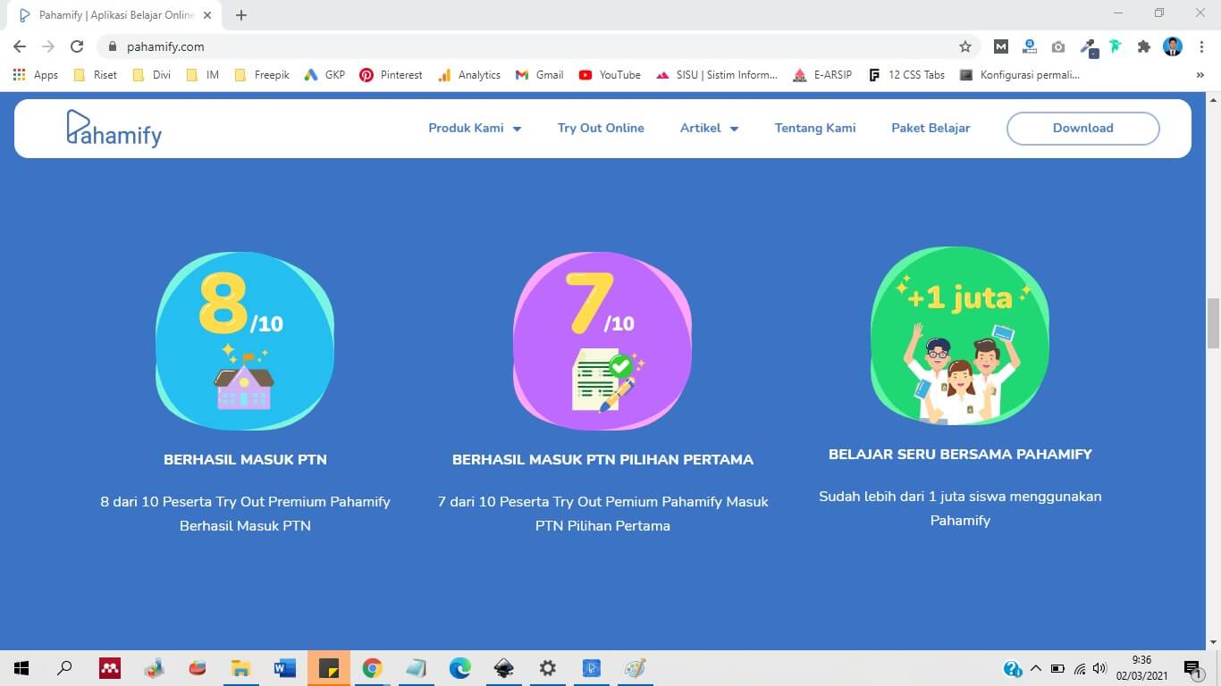1221x686 pixels.
Task: Open the YouTube bookmark
Action: click(610, 75)
